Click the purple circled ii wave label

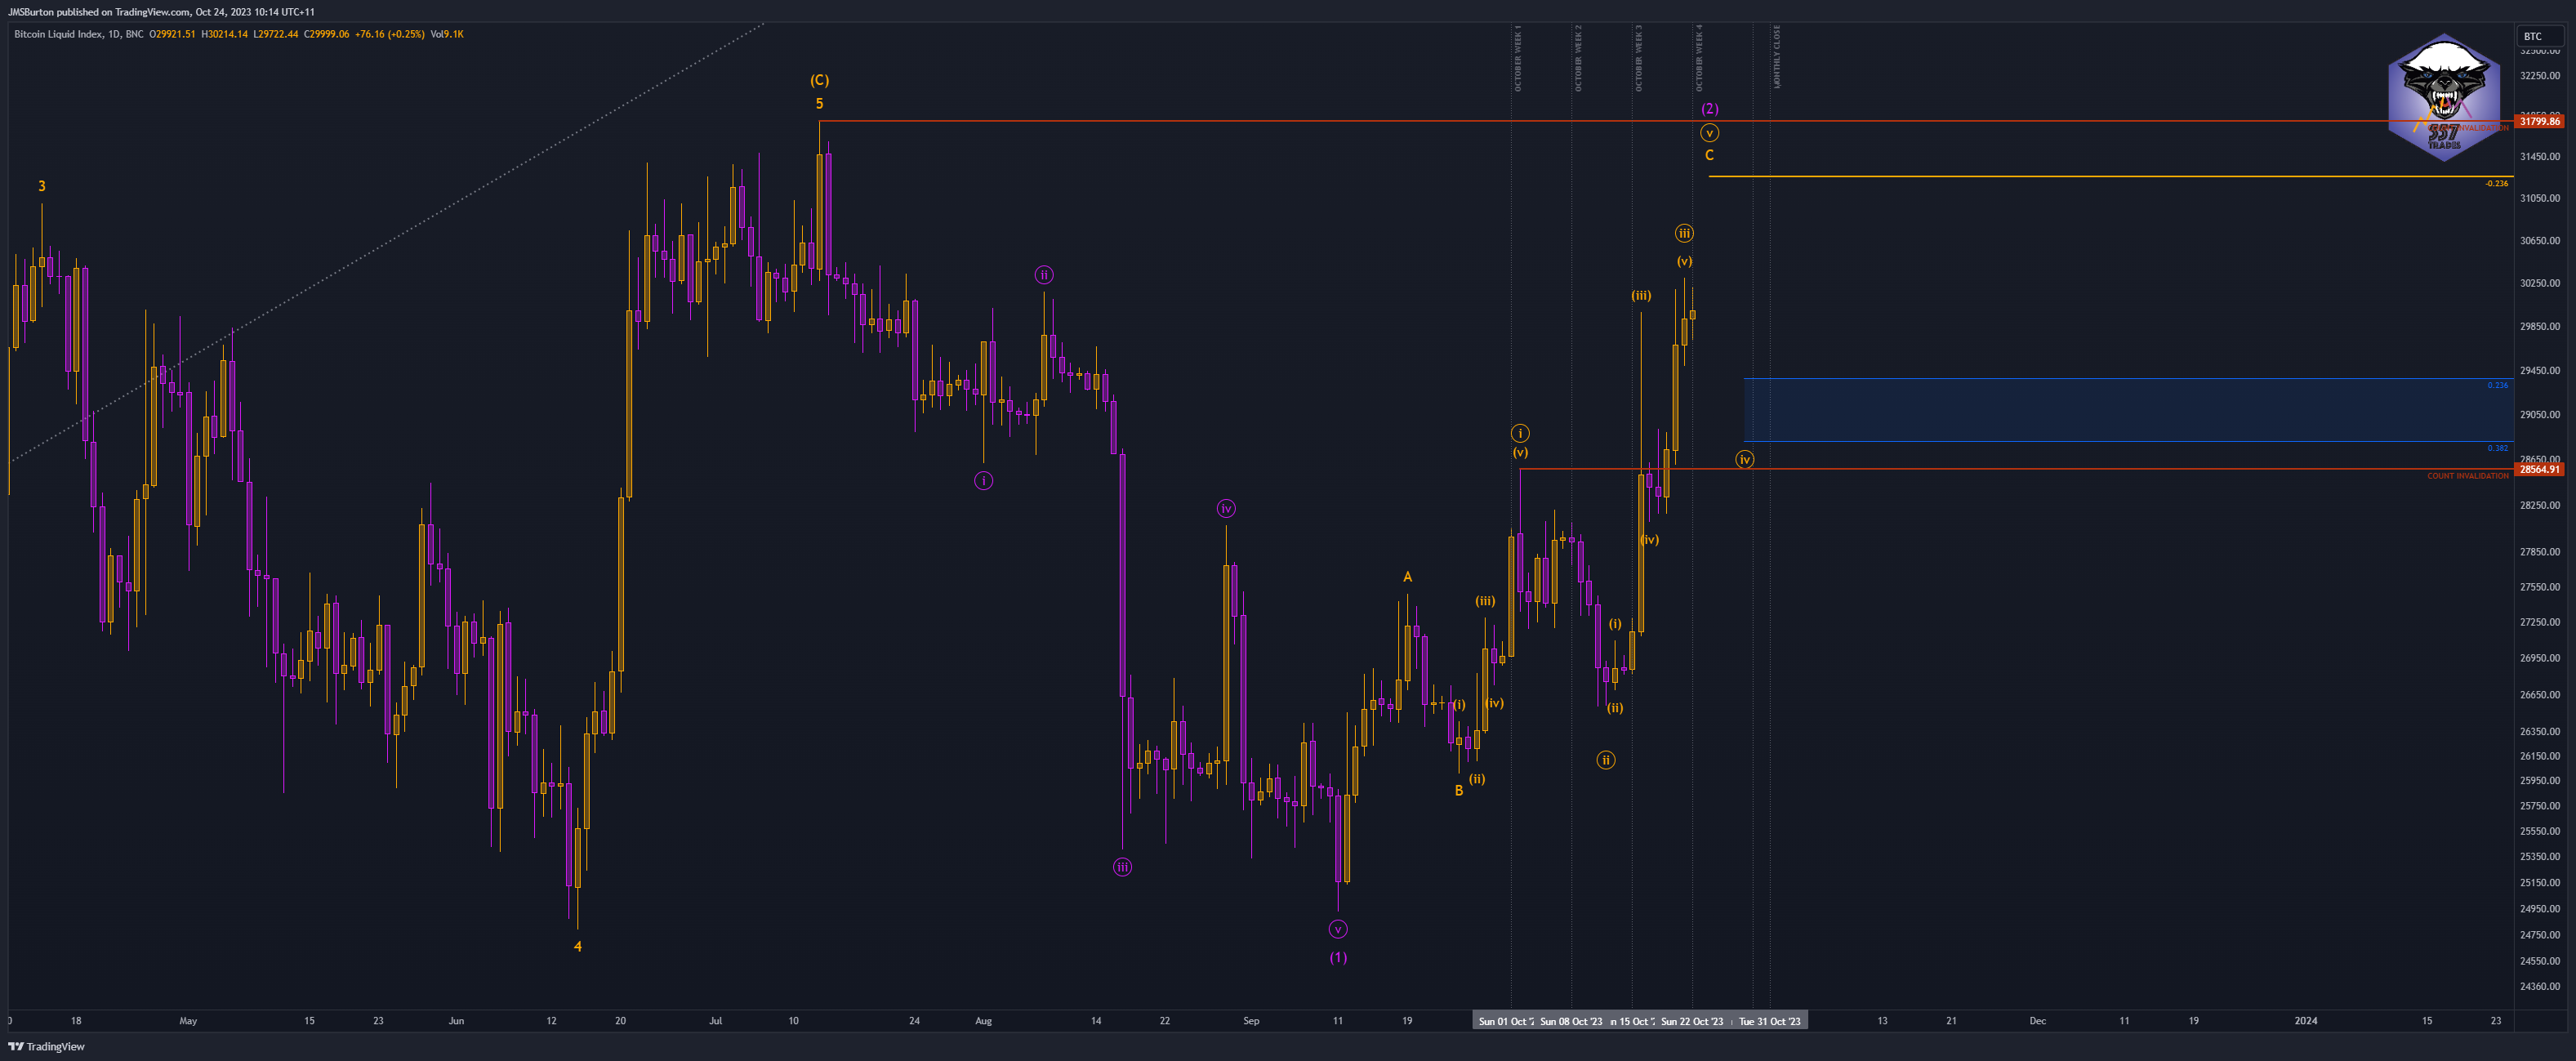[x=1044, y=275]
